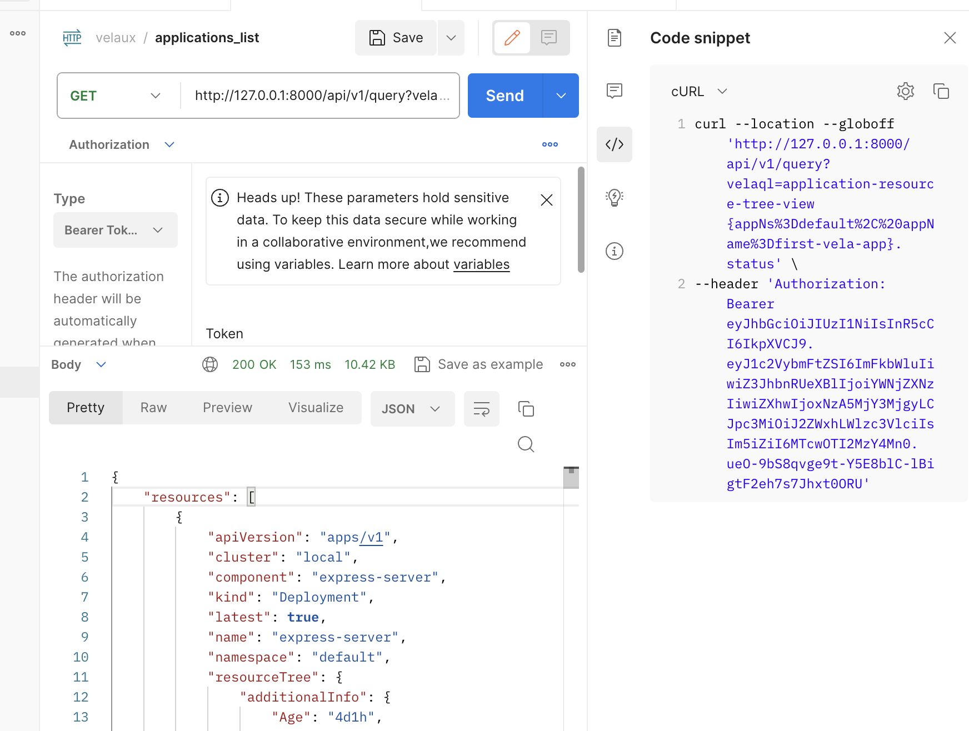The height and width of the screenshot is (731, 969).
Task: Click the HTTP request type icon
Action: [x=72, y=38]
